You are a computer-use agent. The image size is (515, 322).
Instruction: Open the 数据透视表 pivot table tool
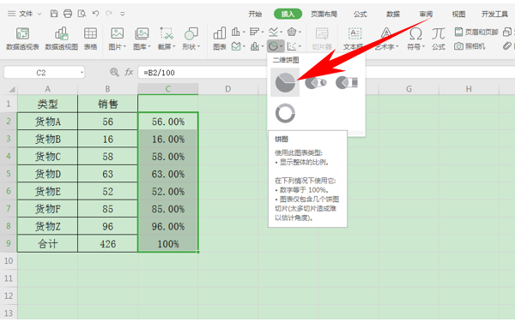point(22,39)
